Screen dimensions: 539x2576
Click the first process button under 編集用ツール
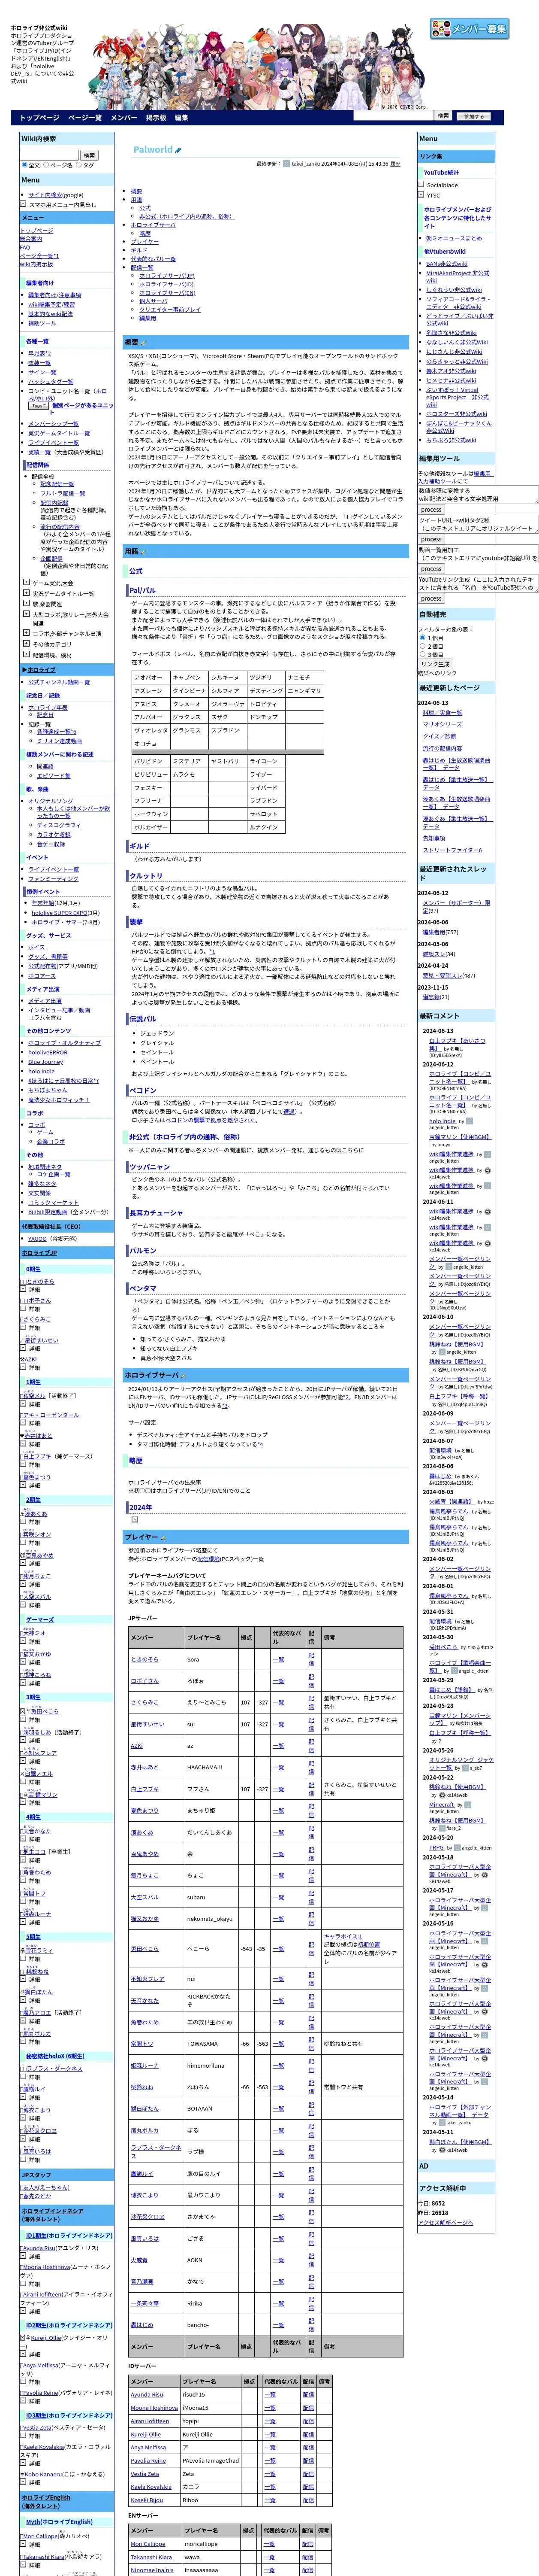point(431,509)
